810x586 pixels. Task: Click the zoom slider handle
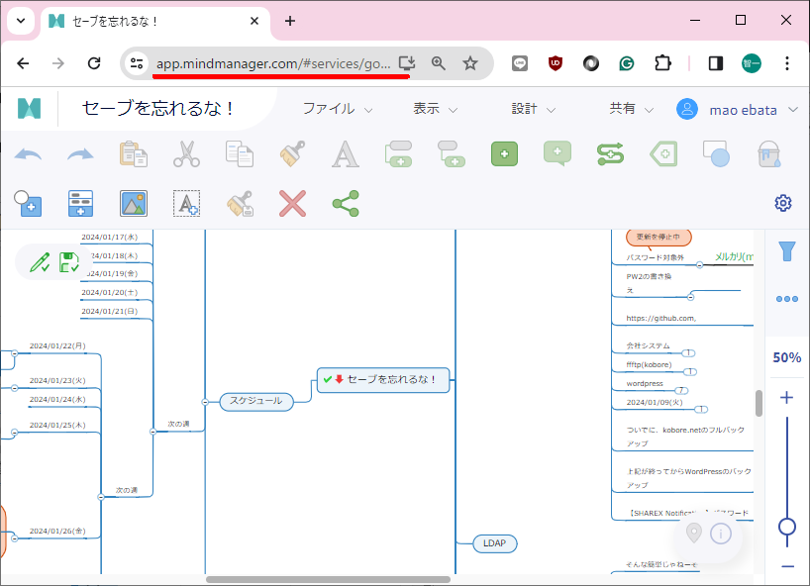[787, 527]
